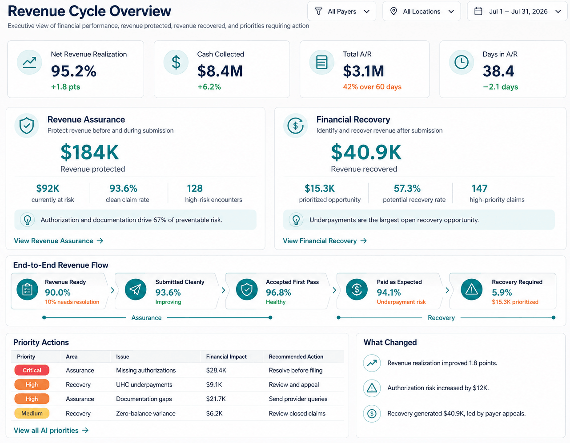Open the View all AI priorities link
The height and width of the screenshot is (443, 570).
[51, 430]
